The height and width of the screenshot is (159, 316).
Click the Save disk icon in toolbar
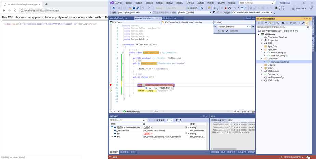pos(134,8)
